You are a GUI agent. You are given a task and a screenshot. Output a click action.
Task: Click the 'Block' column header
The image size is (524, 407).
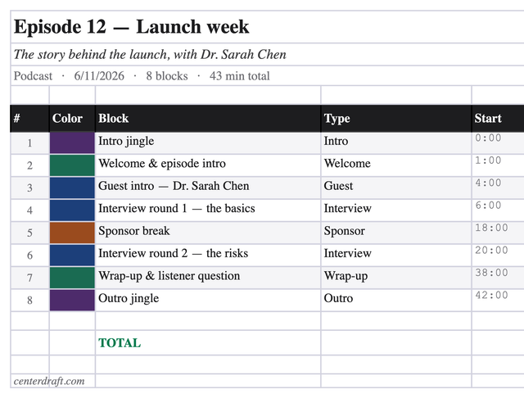pos(208,118)
